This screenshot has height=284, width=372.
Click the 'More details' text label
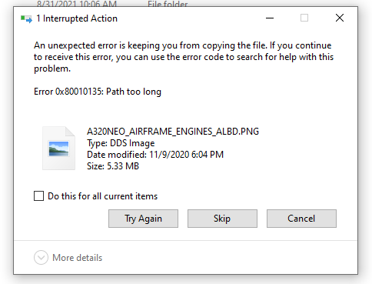pos(78,258)
